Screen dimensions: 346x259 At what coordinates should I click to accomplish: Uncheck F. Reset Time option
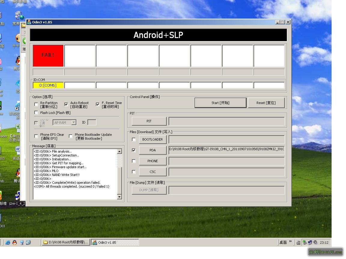point(98,104)
